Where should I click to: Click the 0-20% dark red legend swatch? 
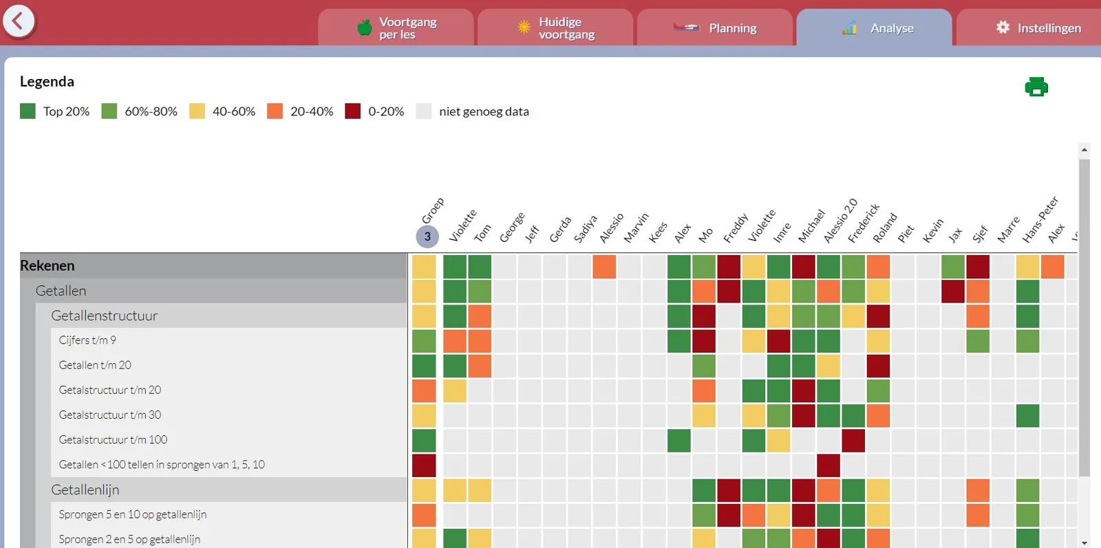tap(352, 111)
